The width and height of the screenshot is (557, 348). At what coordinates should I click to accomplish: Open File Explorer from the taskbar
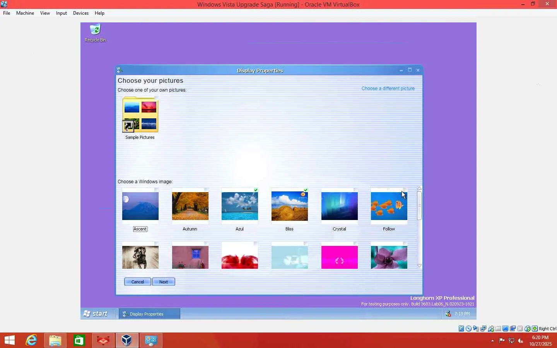pyautogui.click(x=55, y=340)
